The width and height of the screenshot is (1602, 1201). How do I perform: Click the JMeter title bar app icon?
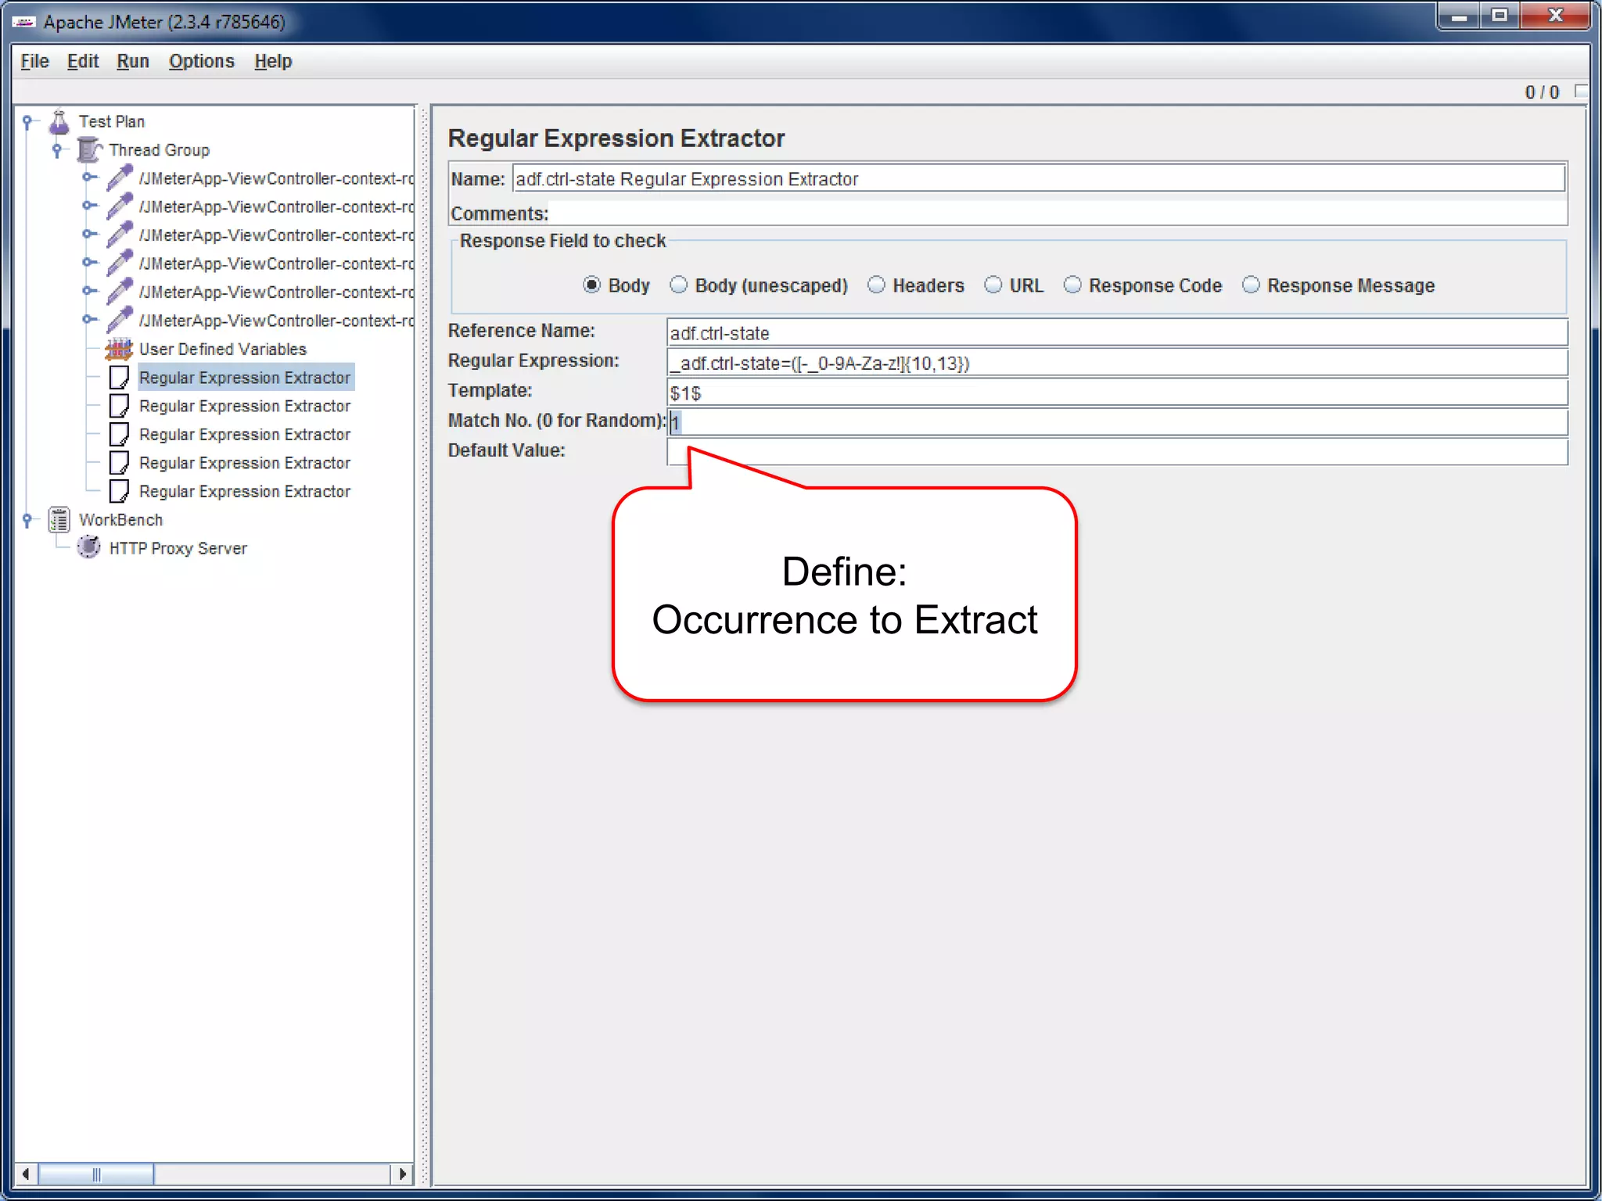(23, 22)
